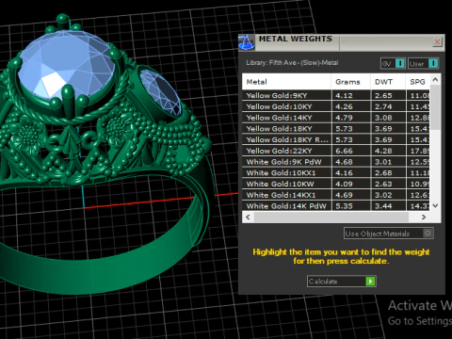452x339 pixels.
Task: Sort by the Metal column header
Action: tap(286, 82)
